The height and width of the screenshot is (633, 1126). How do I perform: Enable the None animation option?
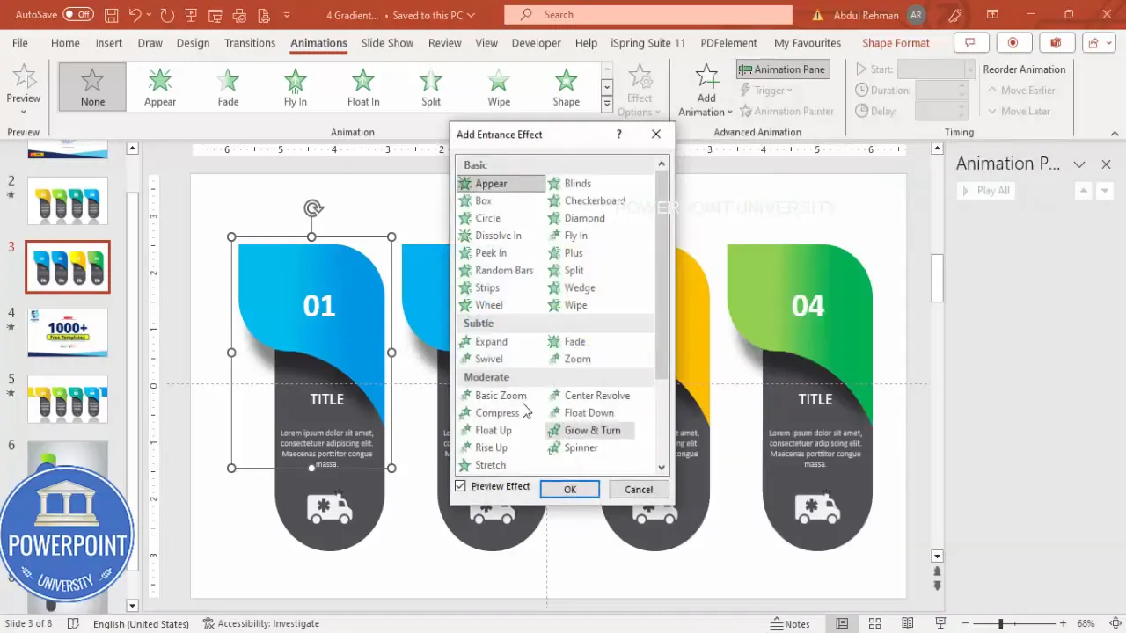tap(92, 84)
